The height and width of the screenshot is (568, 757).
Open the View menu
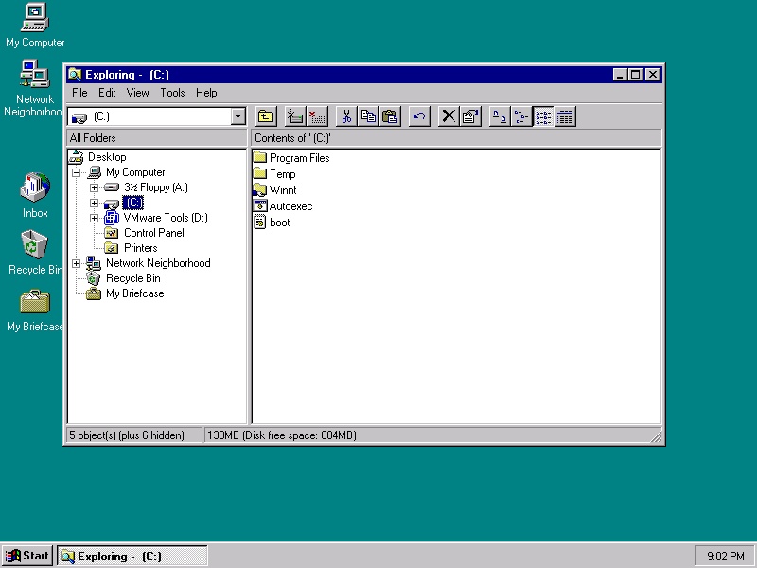pos(138,93)
